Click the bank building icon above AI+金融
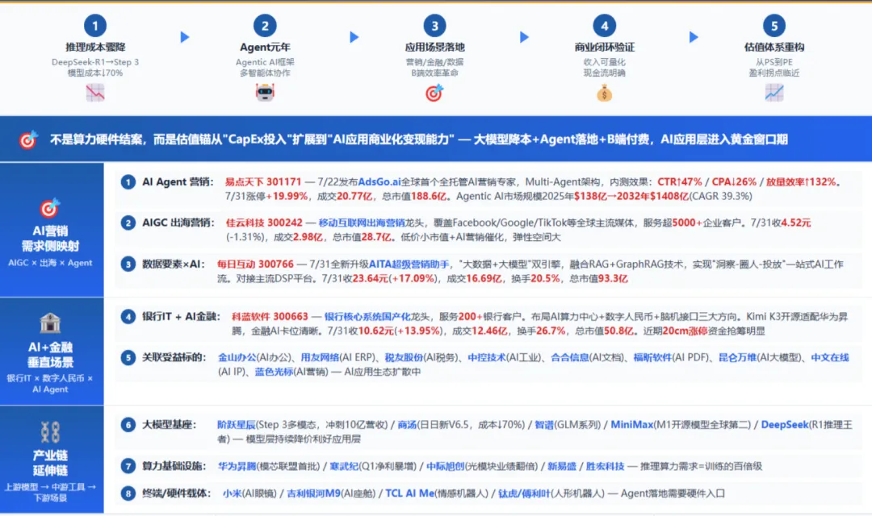This screenshot has height=516, width=872. pyautogui.click(x=50, y=322)
